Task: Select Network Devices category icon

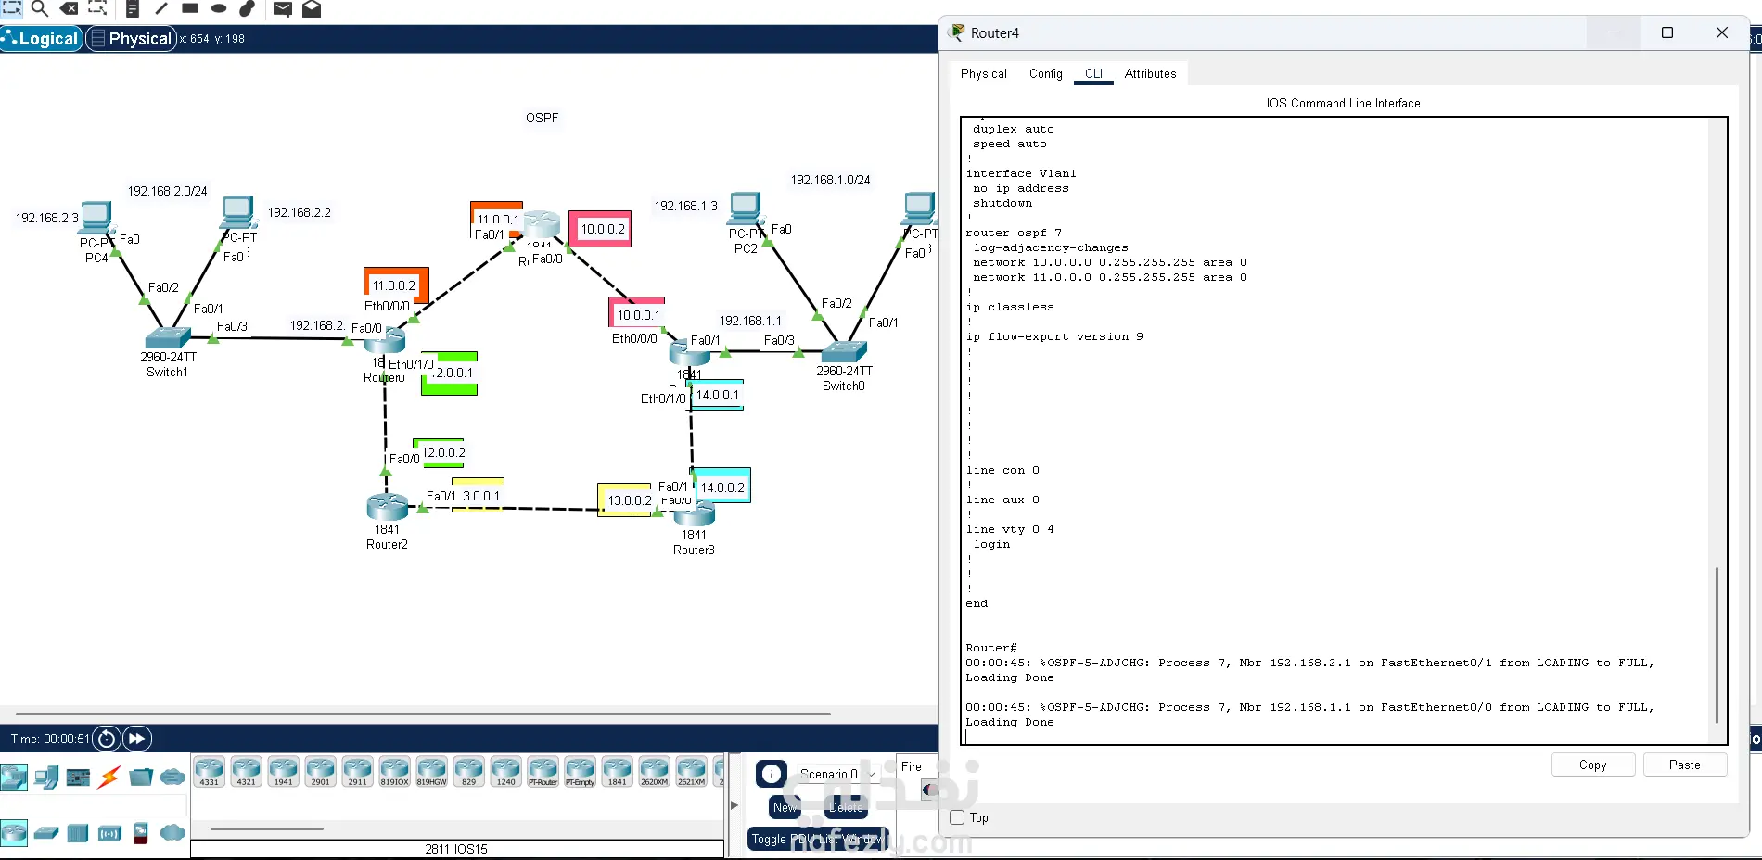Action: coord(14,777)
